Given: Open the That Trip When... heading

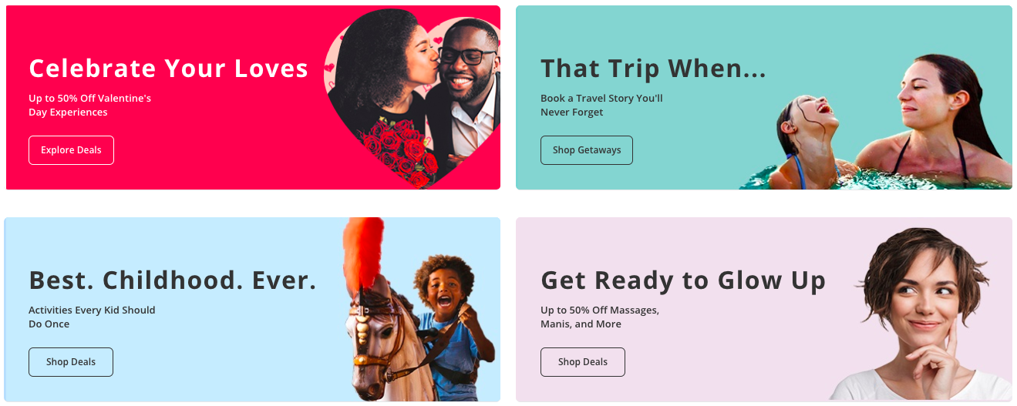Looking at the screenshot, I should pos(654,68).
